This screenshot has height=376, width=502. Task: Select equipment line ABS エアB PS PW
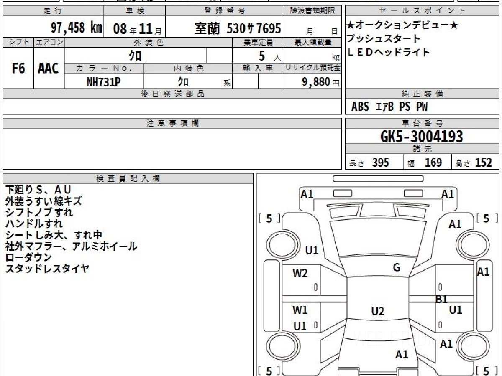coord(389,107)
